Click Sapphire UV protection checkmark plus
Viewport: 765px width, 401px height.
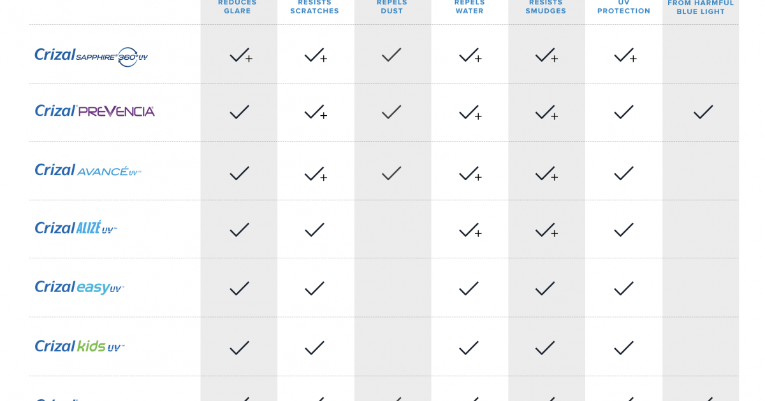(x=625, y=55)
